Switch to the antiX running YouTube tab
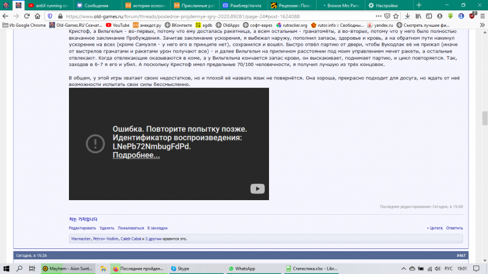The height and width of the screenshot is (274, 488). pyautogui.click(x=48, y=5)
